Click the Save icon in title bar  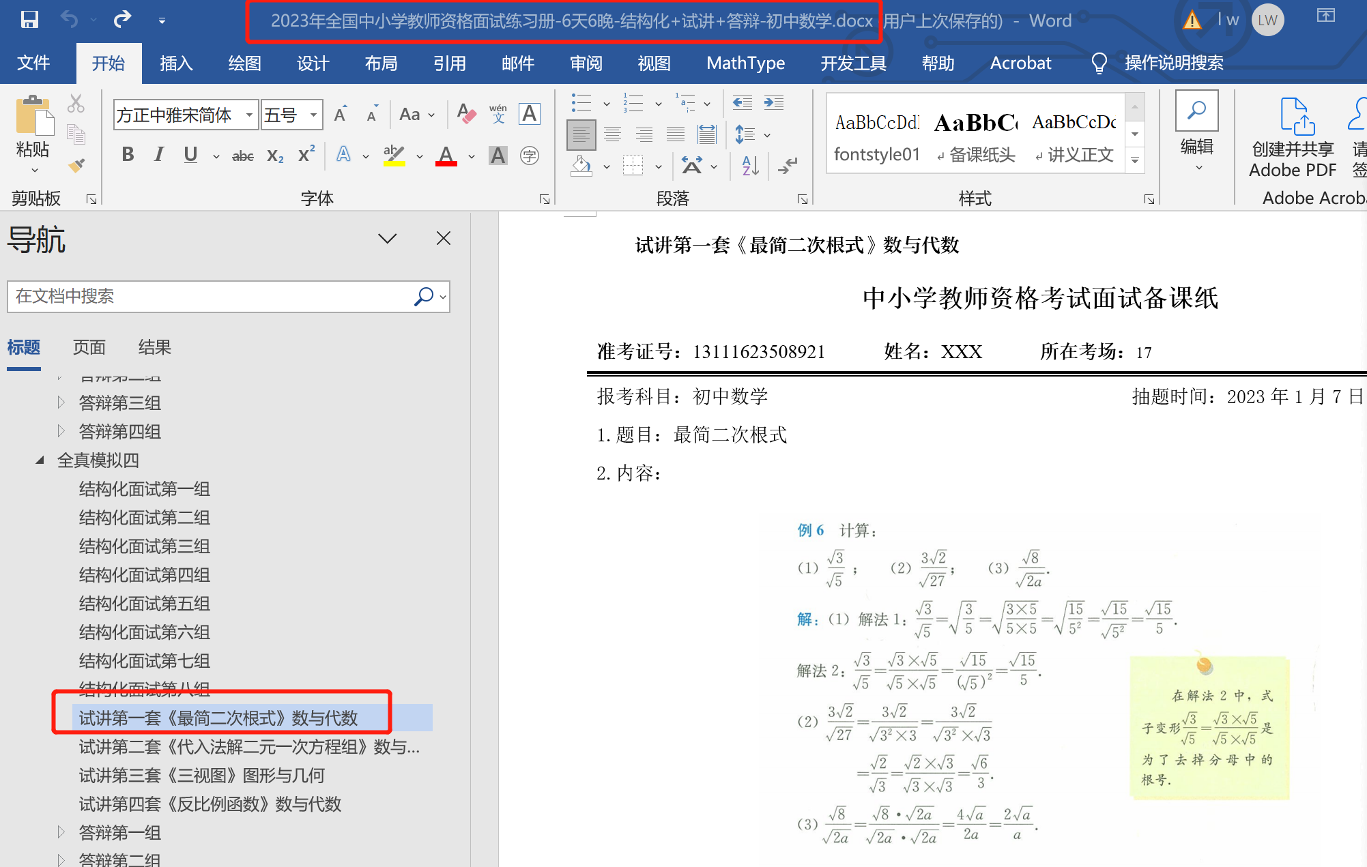click(29, 20)
